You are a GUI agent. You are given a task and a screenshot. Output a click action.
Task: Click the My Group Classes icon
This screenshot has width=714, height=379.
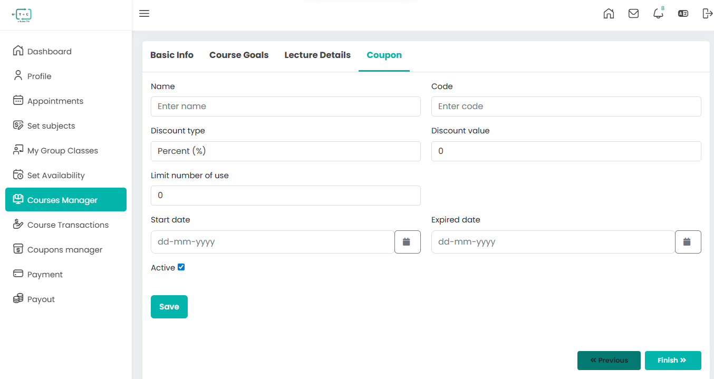[18, 150]
